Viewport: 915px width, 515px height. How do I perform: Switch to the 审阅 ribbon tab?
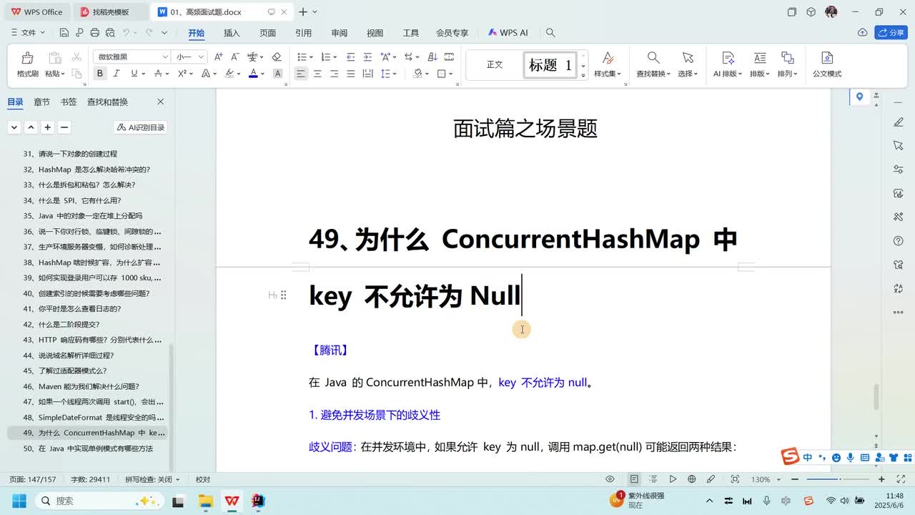(x=339, y=33)
